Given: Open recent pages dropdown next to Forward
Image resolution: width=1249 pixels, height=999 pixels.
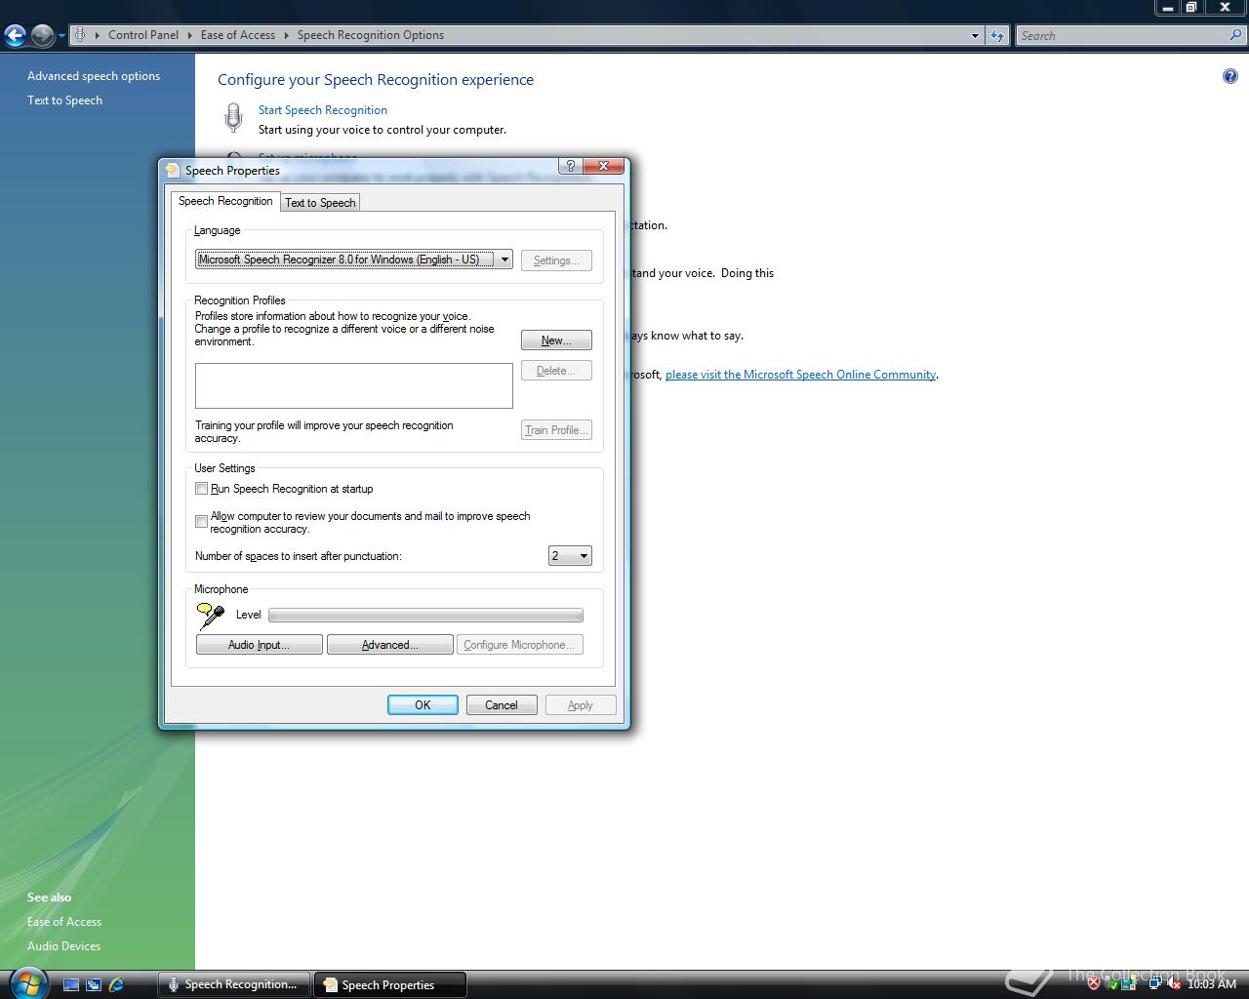Looking at the screenshot, I should pyautogui.click(x=61, y=36).
